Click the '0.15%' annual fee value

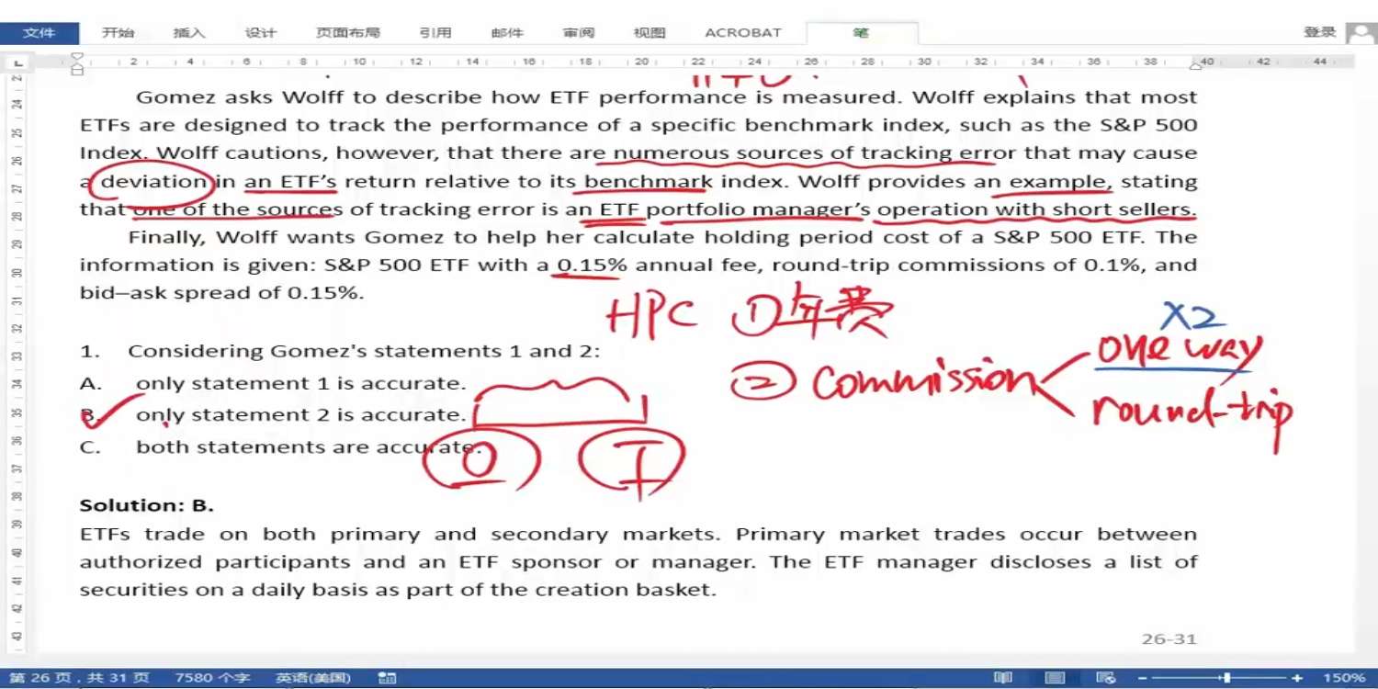pyautogui.click(x=593, y=265)
